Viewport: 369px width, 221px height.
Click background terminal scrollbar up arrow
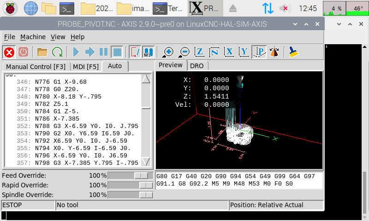364,47
